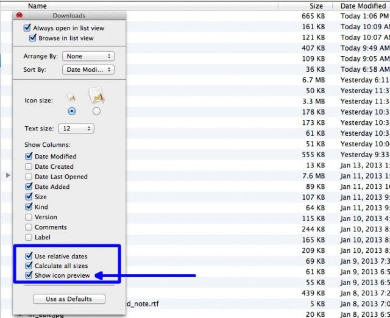Open the Text size dropdown
Image resolution: width=390 pixels, height=318 pixels.
[x=76, y=129]
